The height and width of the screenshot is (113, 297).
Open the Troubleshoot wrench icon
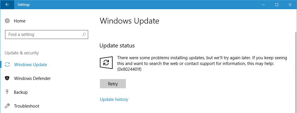click(7, 106)
